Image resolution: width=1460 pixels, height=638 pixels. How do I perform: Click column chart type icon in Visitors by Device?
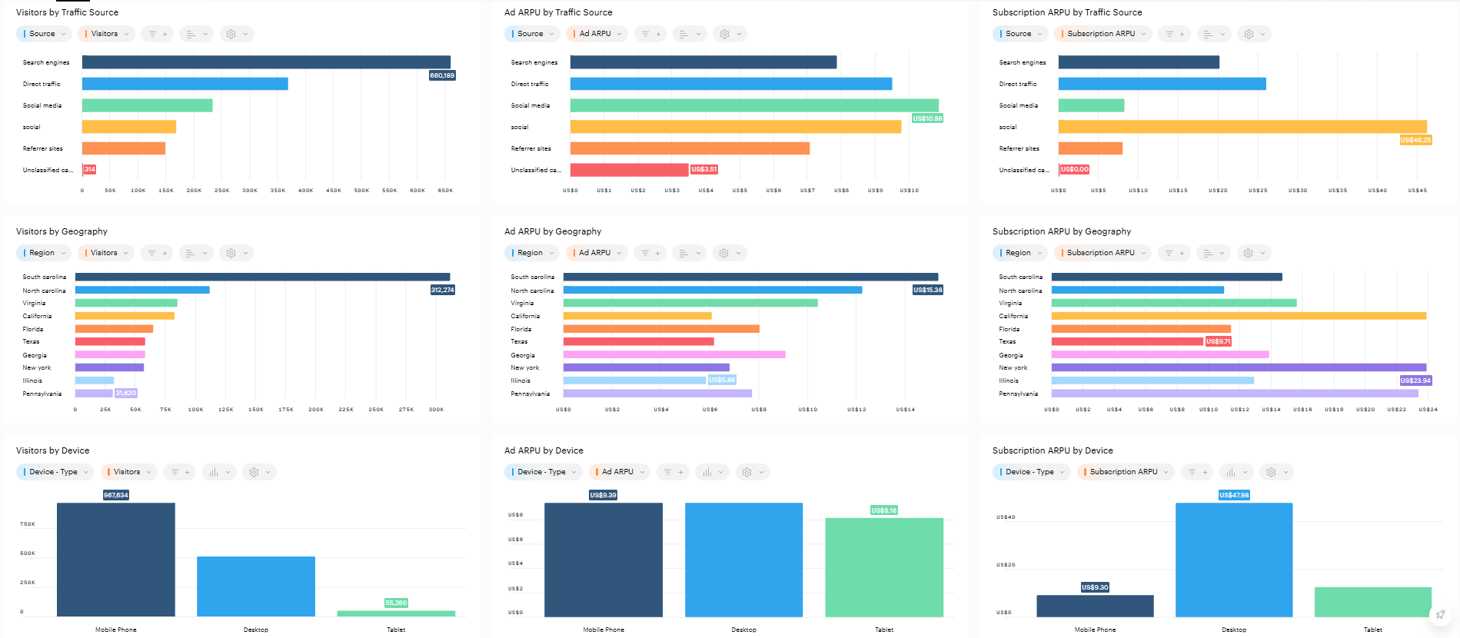(218, 472)
